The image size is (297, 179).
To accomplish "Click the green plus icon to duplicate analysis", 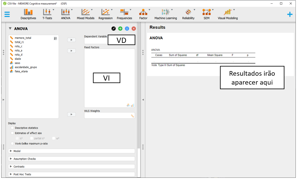I will coord(120,29).
